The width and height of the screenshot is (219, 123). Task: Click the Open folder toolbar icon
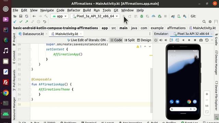click(15, 16)
